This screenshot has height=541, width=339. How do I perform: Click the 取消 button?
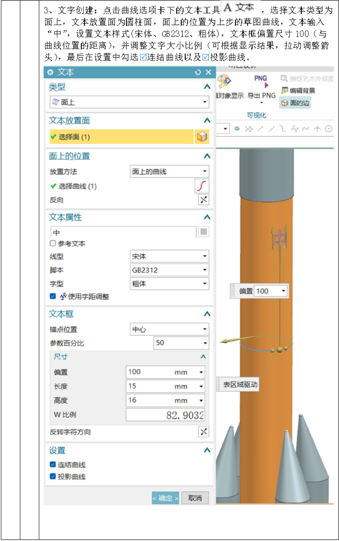point(195,498)
